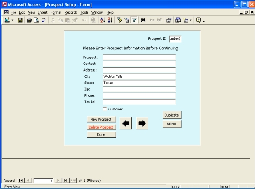The width and height of the screenshot is (255, 189).
Task: Click the Filter By Selection icon
Action: 119,20
